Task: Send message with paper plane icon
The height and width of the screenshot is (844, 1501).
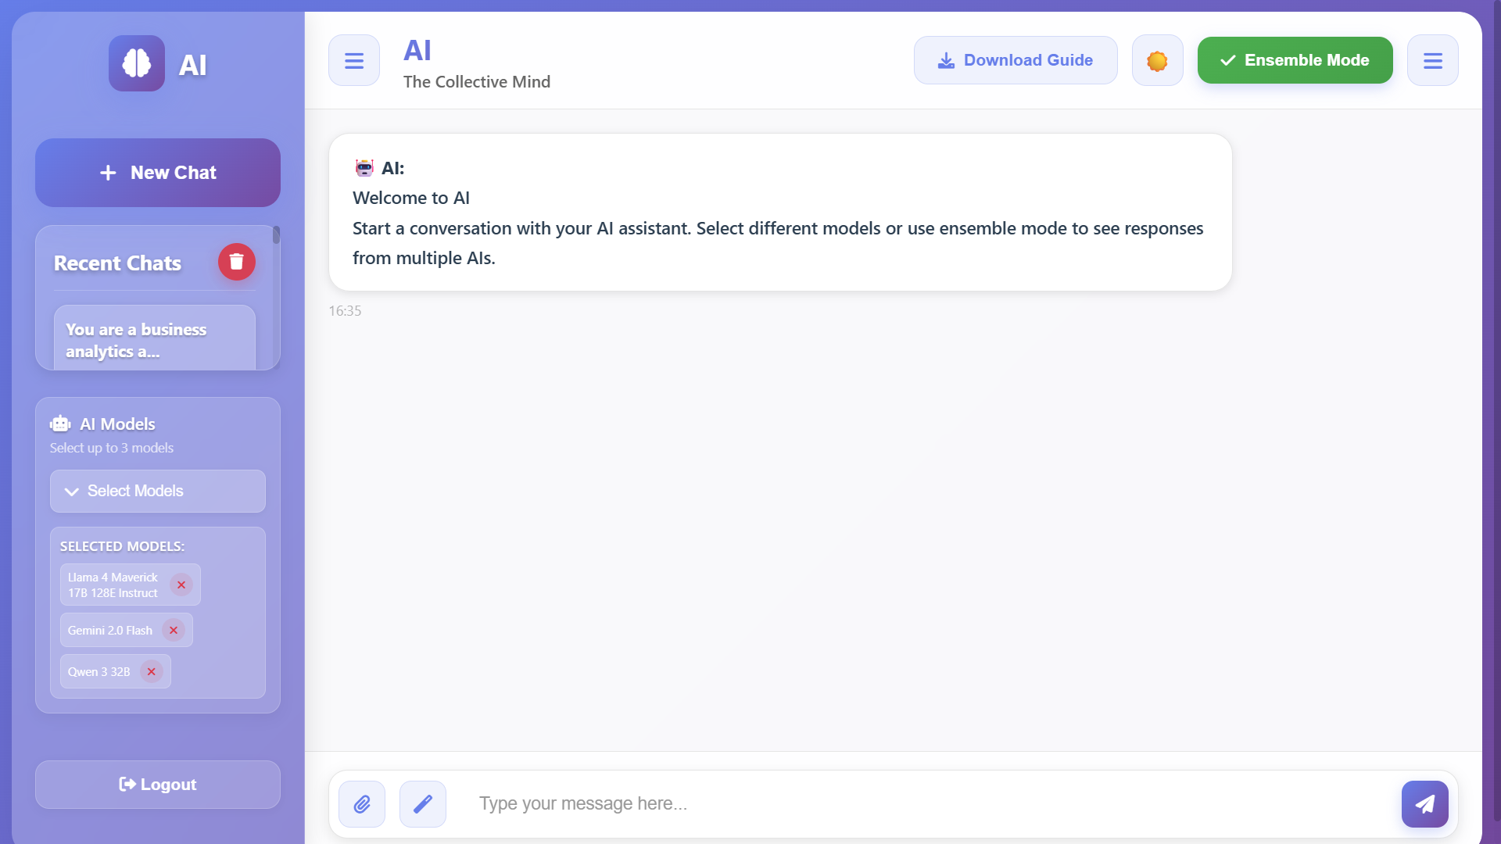Action: pyautogui.click(x=1425, y=804)
